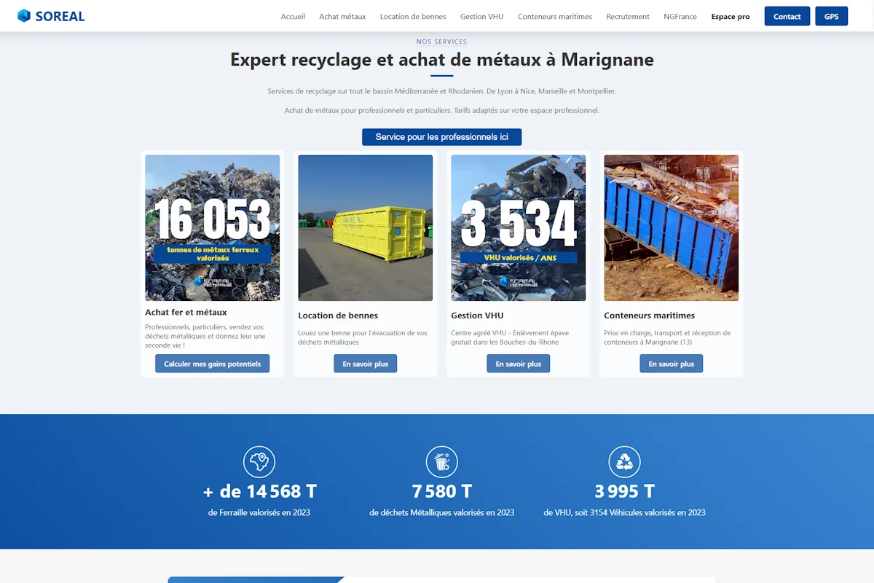Click the Gestion VHU card title
Viewport: 874px width, 583px height.
coord(477,316)
